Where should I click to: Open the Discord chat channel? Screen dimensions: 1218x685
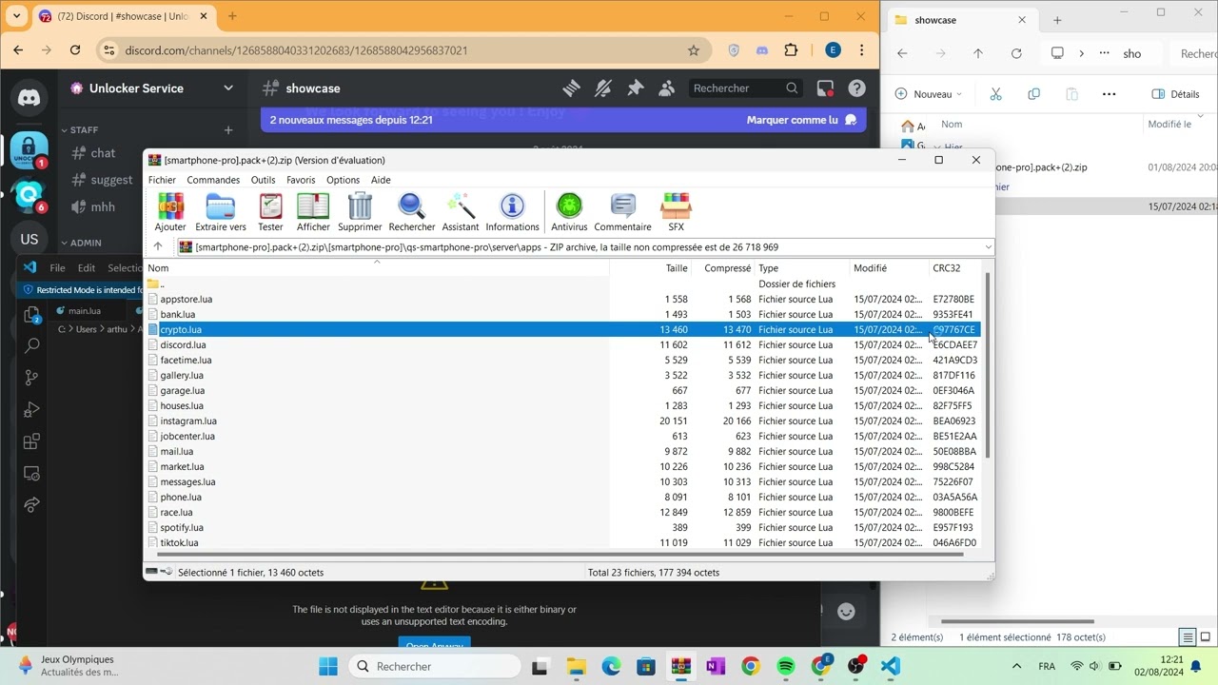point(103,153)
